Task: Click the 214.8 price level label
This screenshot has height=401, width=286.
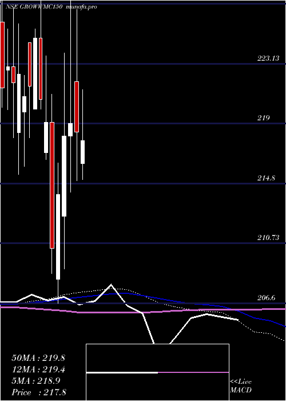Action: 266,178
